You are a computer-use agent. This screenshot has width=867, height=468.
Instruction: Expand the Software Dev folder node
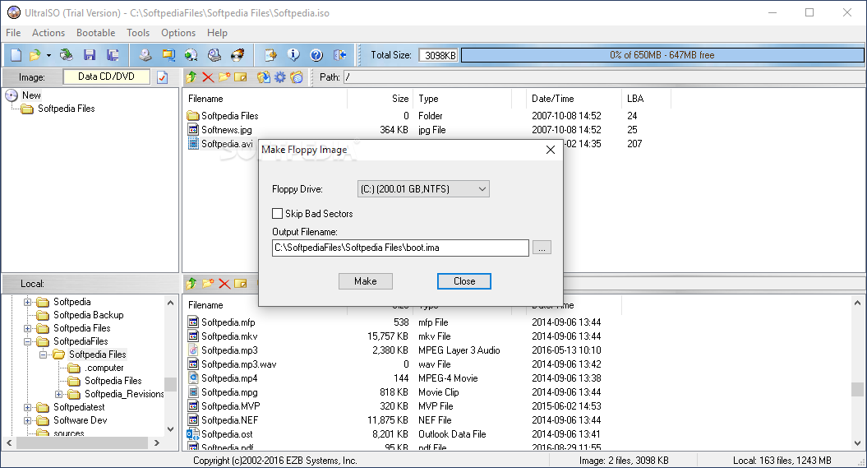28,420
